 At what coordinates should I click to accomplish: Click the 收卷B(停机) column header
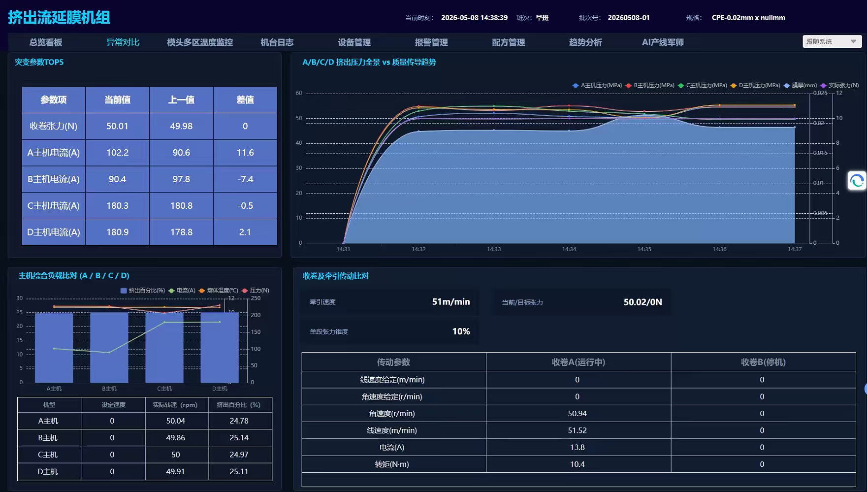(x=763, y=362)
